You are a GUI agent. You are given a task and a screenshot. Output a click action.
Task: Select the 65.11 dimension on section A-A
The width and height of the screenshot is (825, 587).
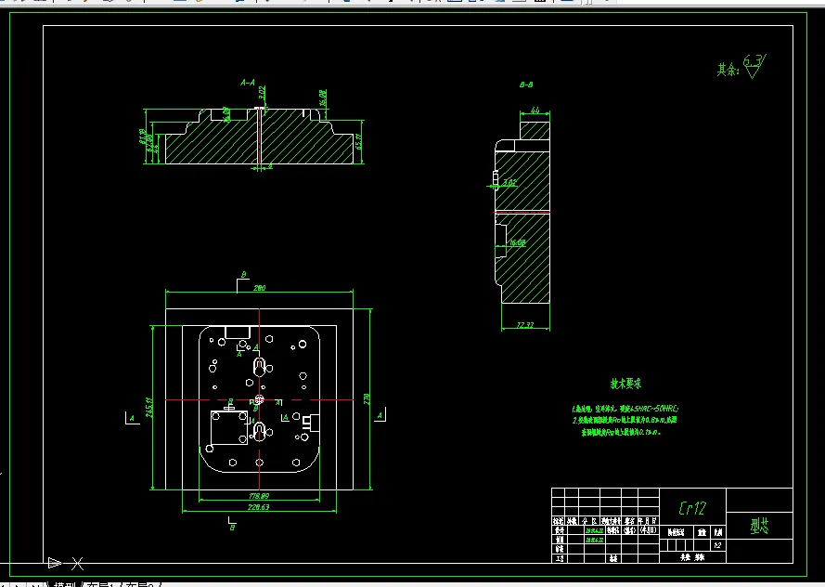click(x=359, y=141)
